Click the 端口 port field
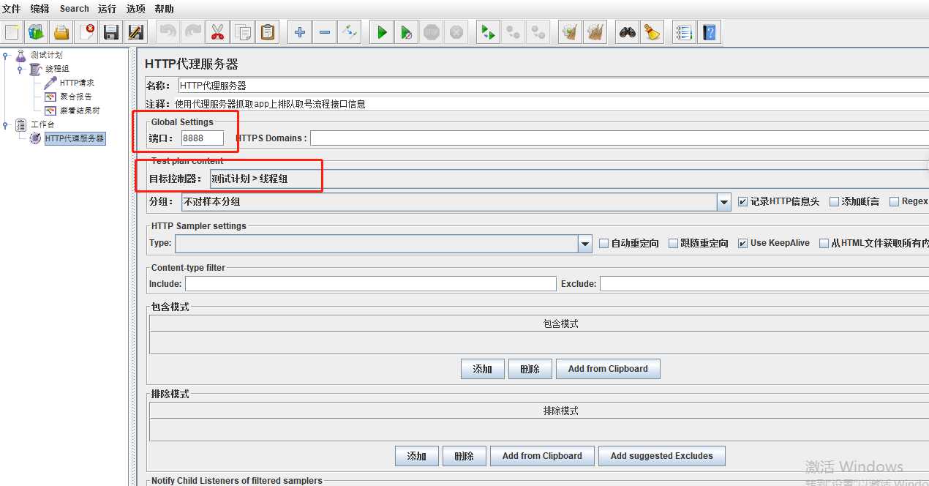 coord(203,138)
